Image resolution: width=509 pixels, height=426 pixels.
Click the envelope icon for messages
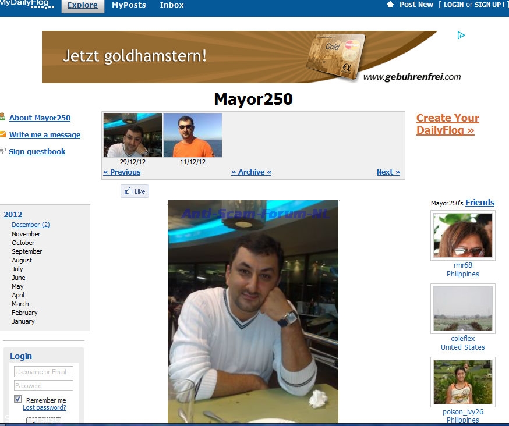click(x=2, y=134)
